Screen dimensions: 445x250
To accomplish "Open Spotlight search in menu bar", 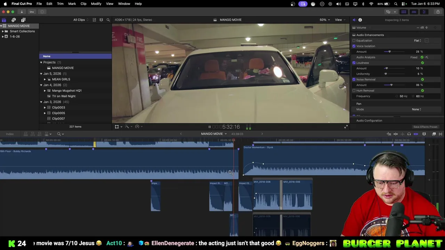I will [x=396, y=4].
